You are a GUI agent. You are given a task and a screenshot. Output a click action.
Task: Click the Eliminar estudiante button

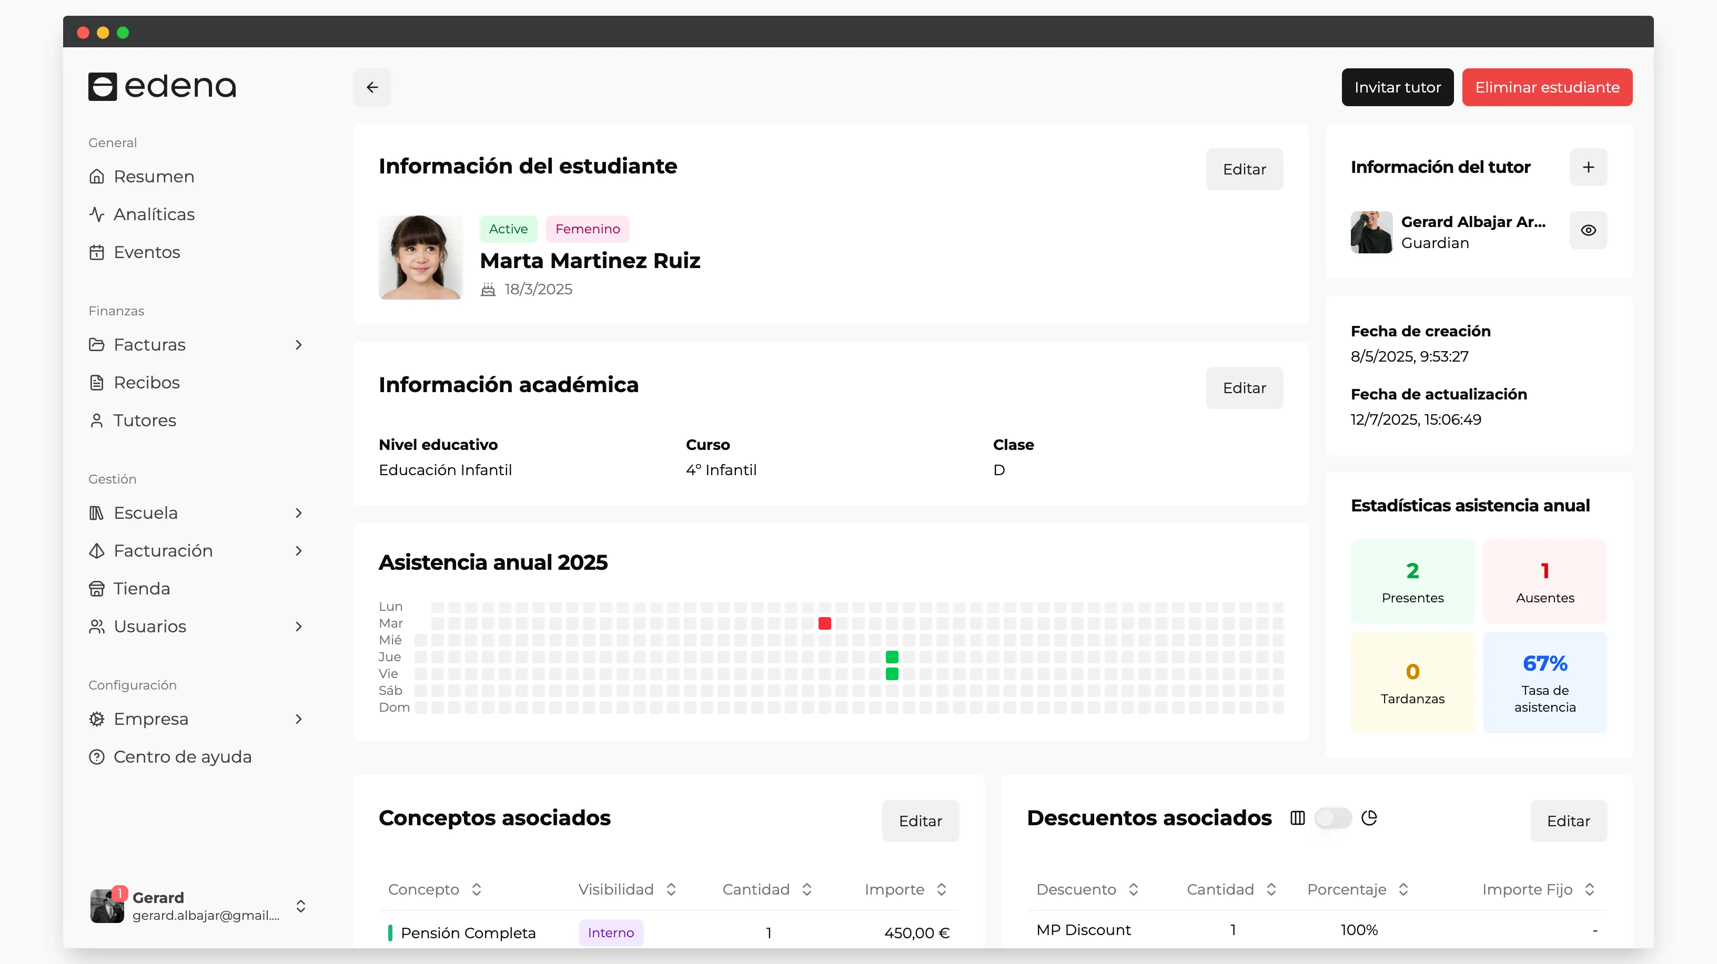point(1547,87)
